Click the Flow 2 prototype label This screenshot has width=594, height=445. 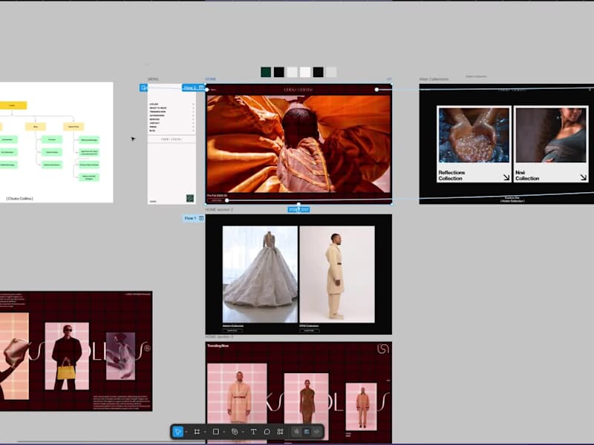pos(190,88)
